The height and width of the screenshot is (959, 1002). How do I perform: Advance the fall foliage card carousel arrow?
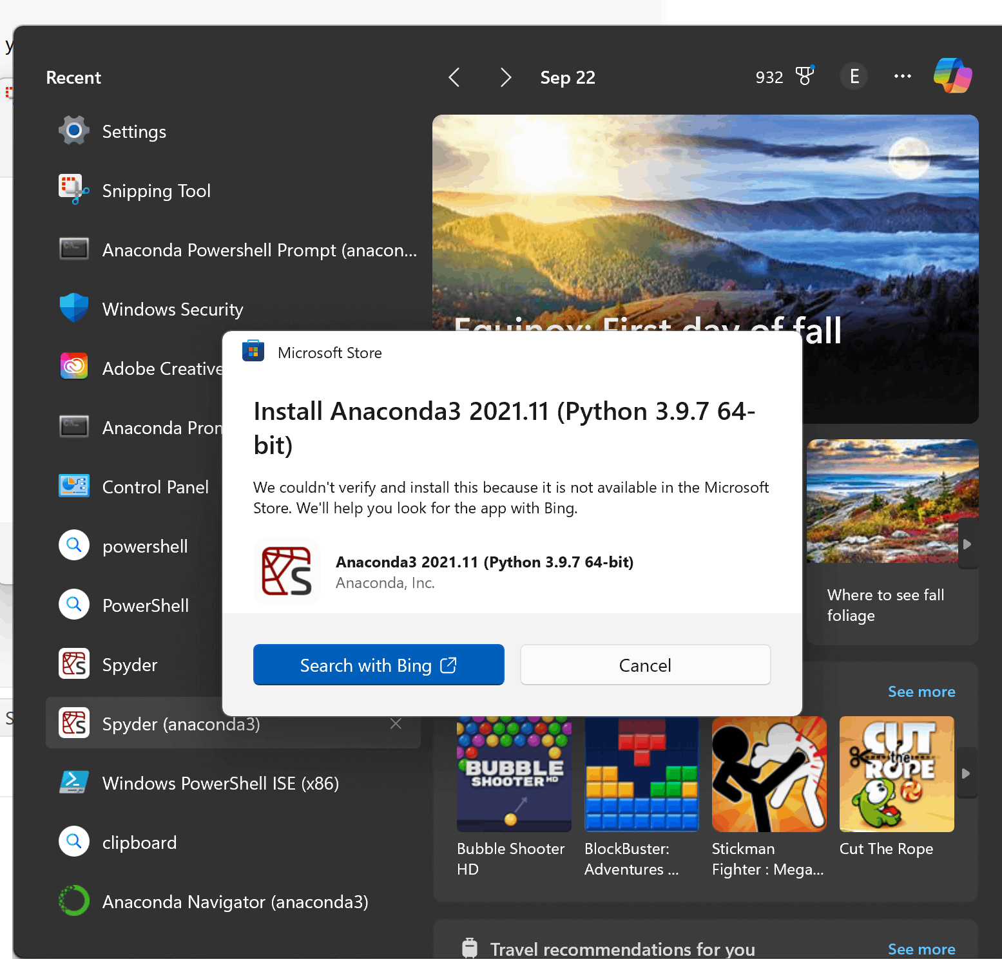tap(967, 544)
